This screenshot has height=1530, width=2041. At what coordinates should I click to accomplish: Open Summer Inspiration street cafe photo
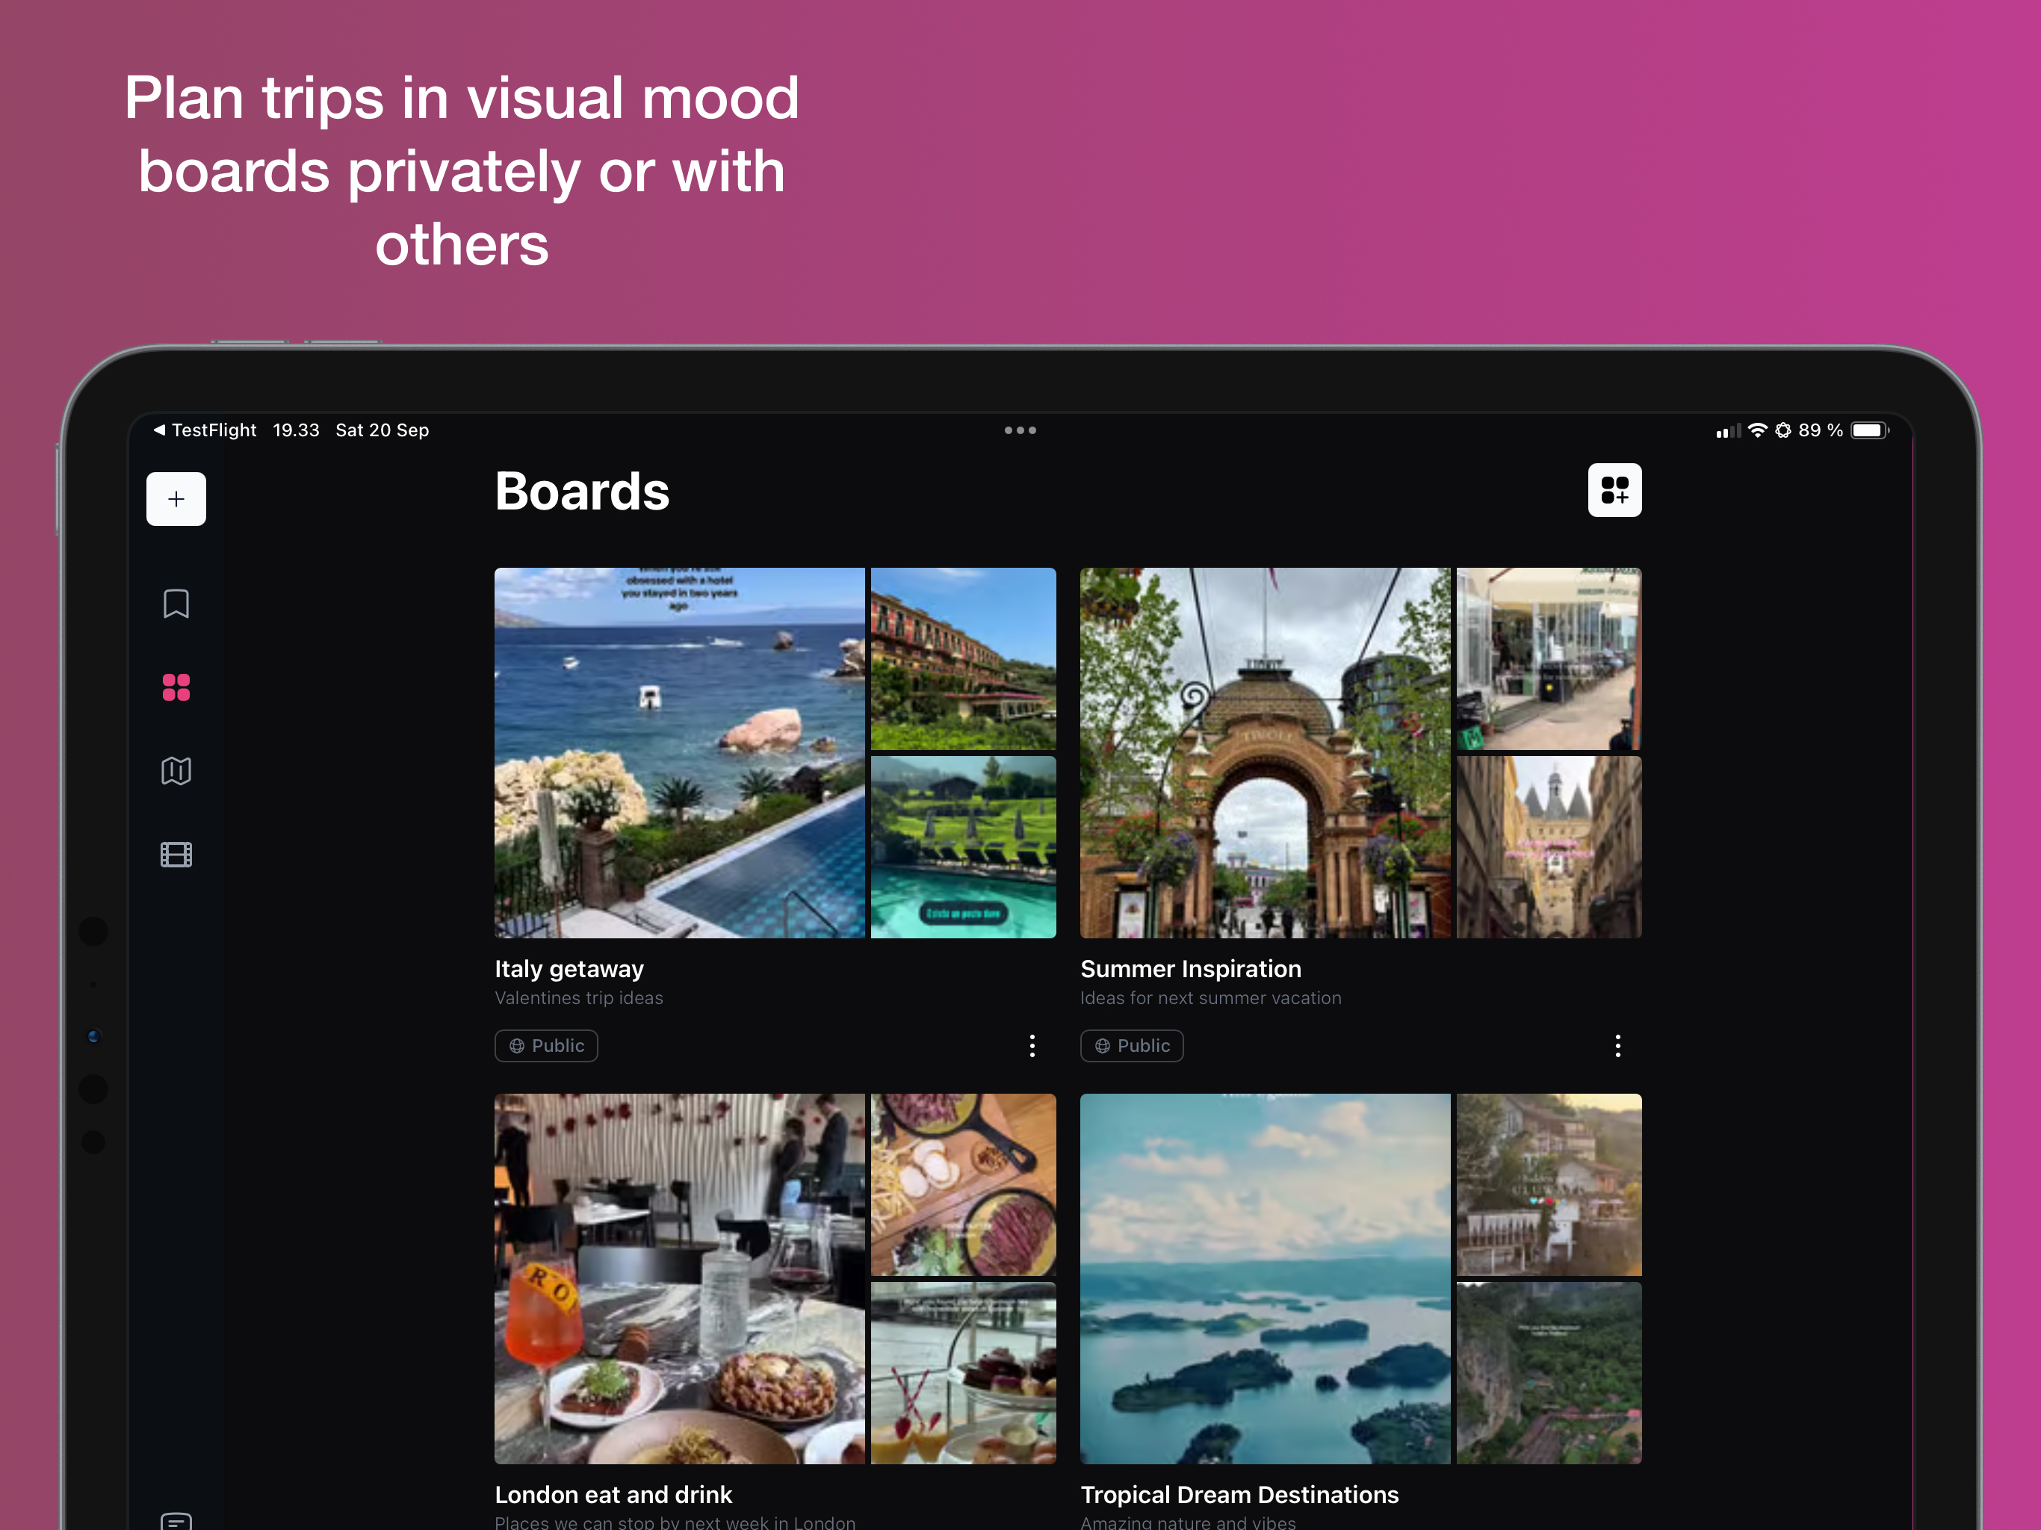pyautogui.click(x=1549, y=659)
